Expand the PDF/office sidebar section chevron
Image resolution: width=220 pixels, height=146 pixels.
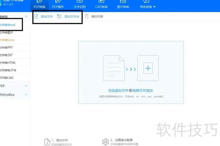[x=26, y=95]
